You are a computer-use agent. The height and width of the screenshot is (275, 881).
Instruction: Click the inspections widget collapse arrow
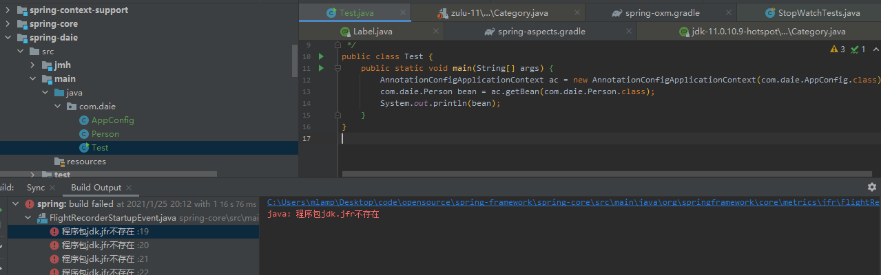coord(875,49)
